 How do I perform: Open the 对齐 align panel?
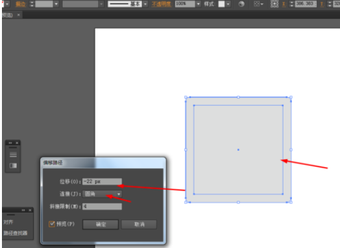(x=8, y=222)
